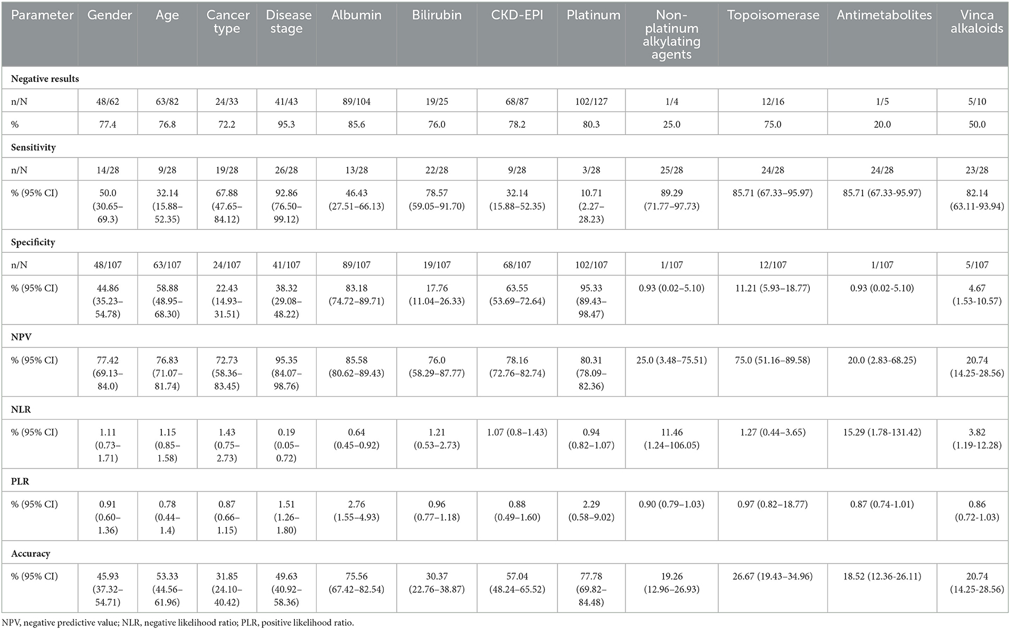Select the 0.87 (0.74-1.01) PLR cell
The height and width of the screenshot is (629, 1010).
[x=882, y=516]
